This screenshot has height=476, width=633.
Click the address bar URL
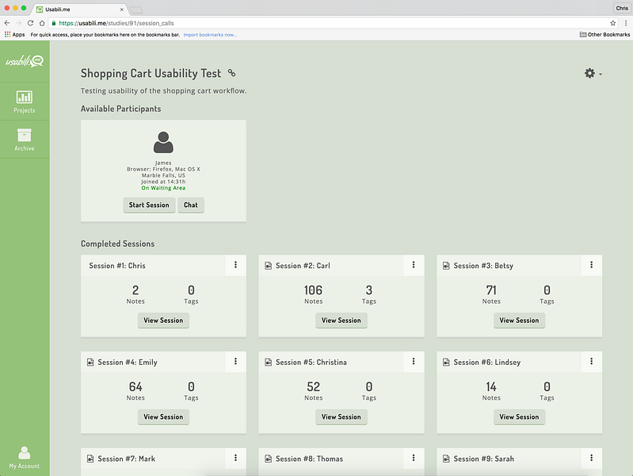[116, 23]
